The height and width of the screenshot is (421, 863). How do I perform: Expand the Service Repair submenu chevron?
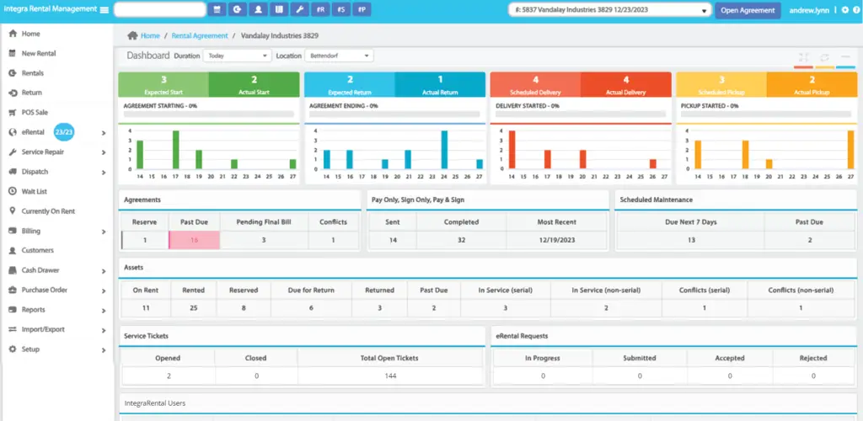coord(104,152)
